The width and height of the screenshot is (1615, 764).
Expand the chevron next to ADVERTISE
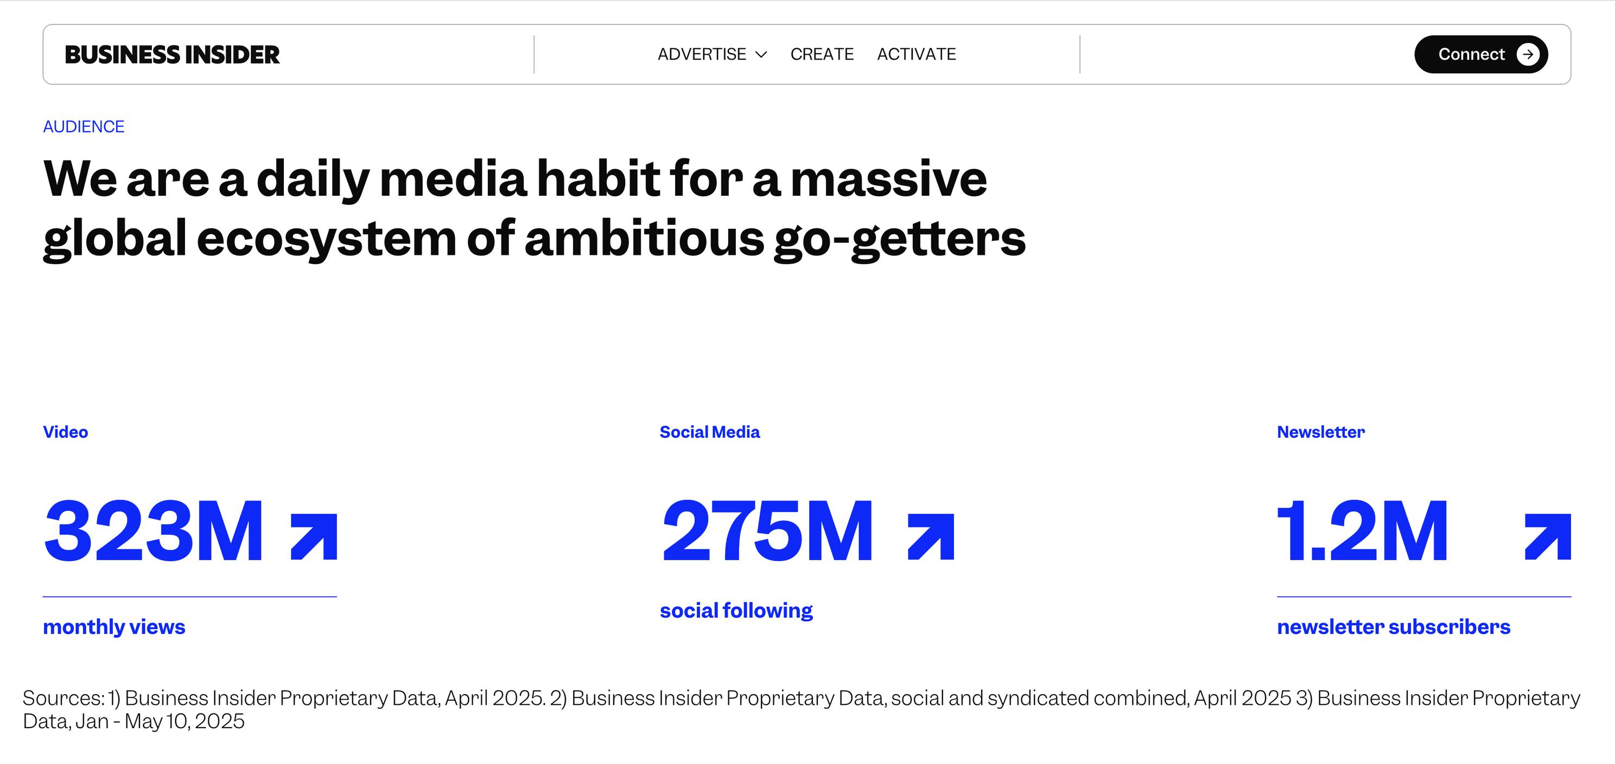tap(761, 55)
